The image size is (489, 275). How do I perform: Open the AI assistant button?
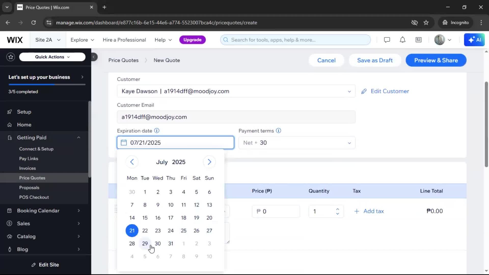tap(474, 40)
